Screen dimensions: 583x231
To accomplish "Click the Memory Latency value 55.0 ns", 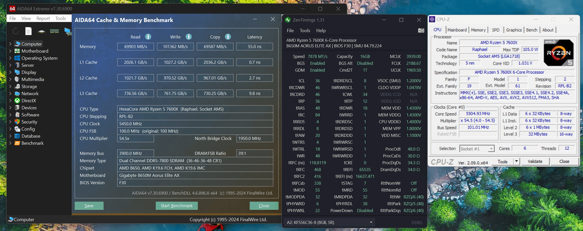I will pyautogui.click(x=255, y=47).
